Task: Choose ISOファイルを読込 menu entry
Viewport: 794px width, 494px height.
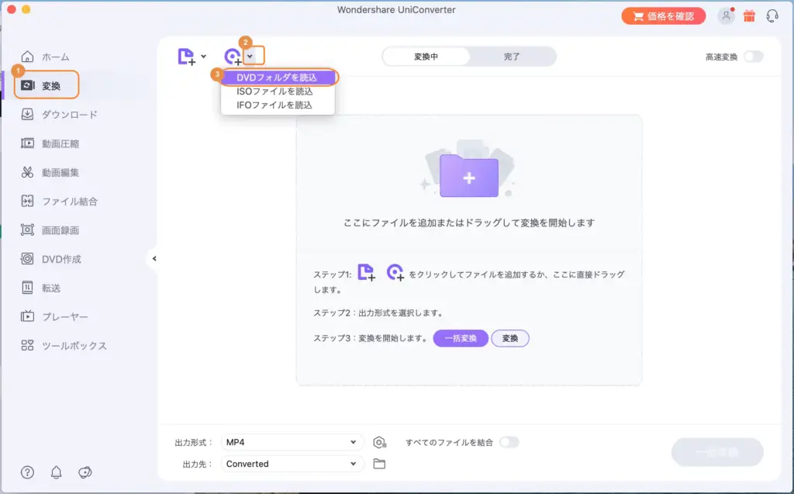Action: click(x=277, y=92)
